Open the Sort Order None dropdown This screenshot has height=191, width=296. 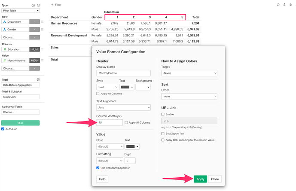[189, 96]
